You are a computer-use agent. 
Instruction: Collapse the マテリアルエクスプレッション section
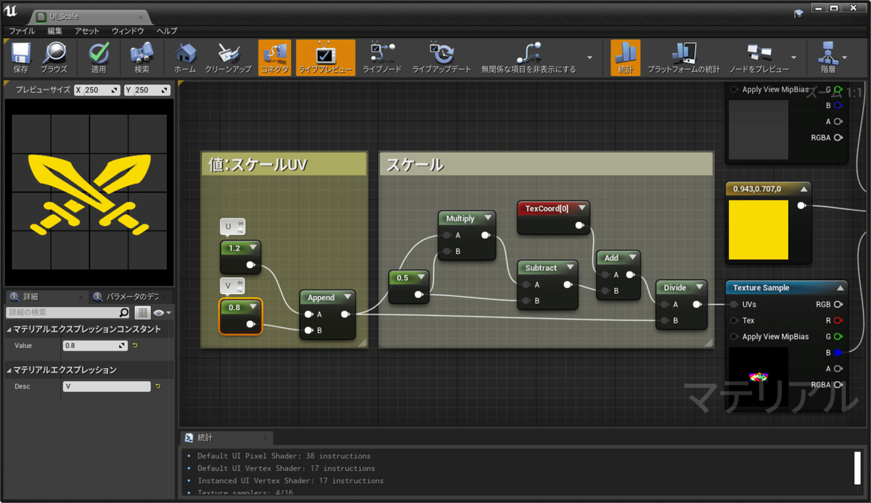coord(9,370)
